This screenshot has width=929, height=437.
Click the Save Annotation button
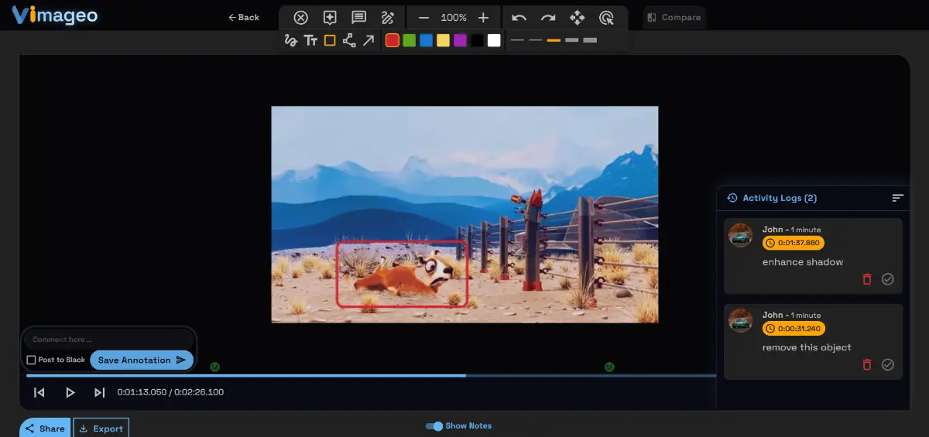[142, 360]
